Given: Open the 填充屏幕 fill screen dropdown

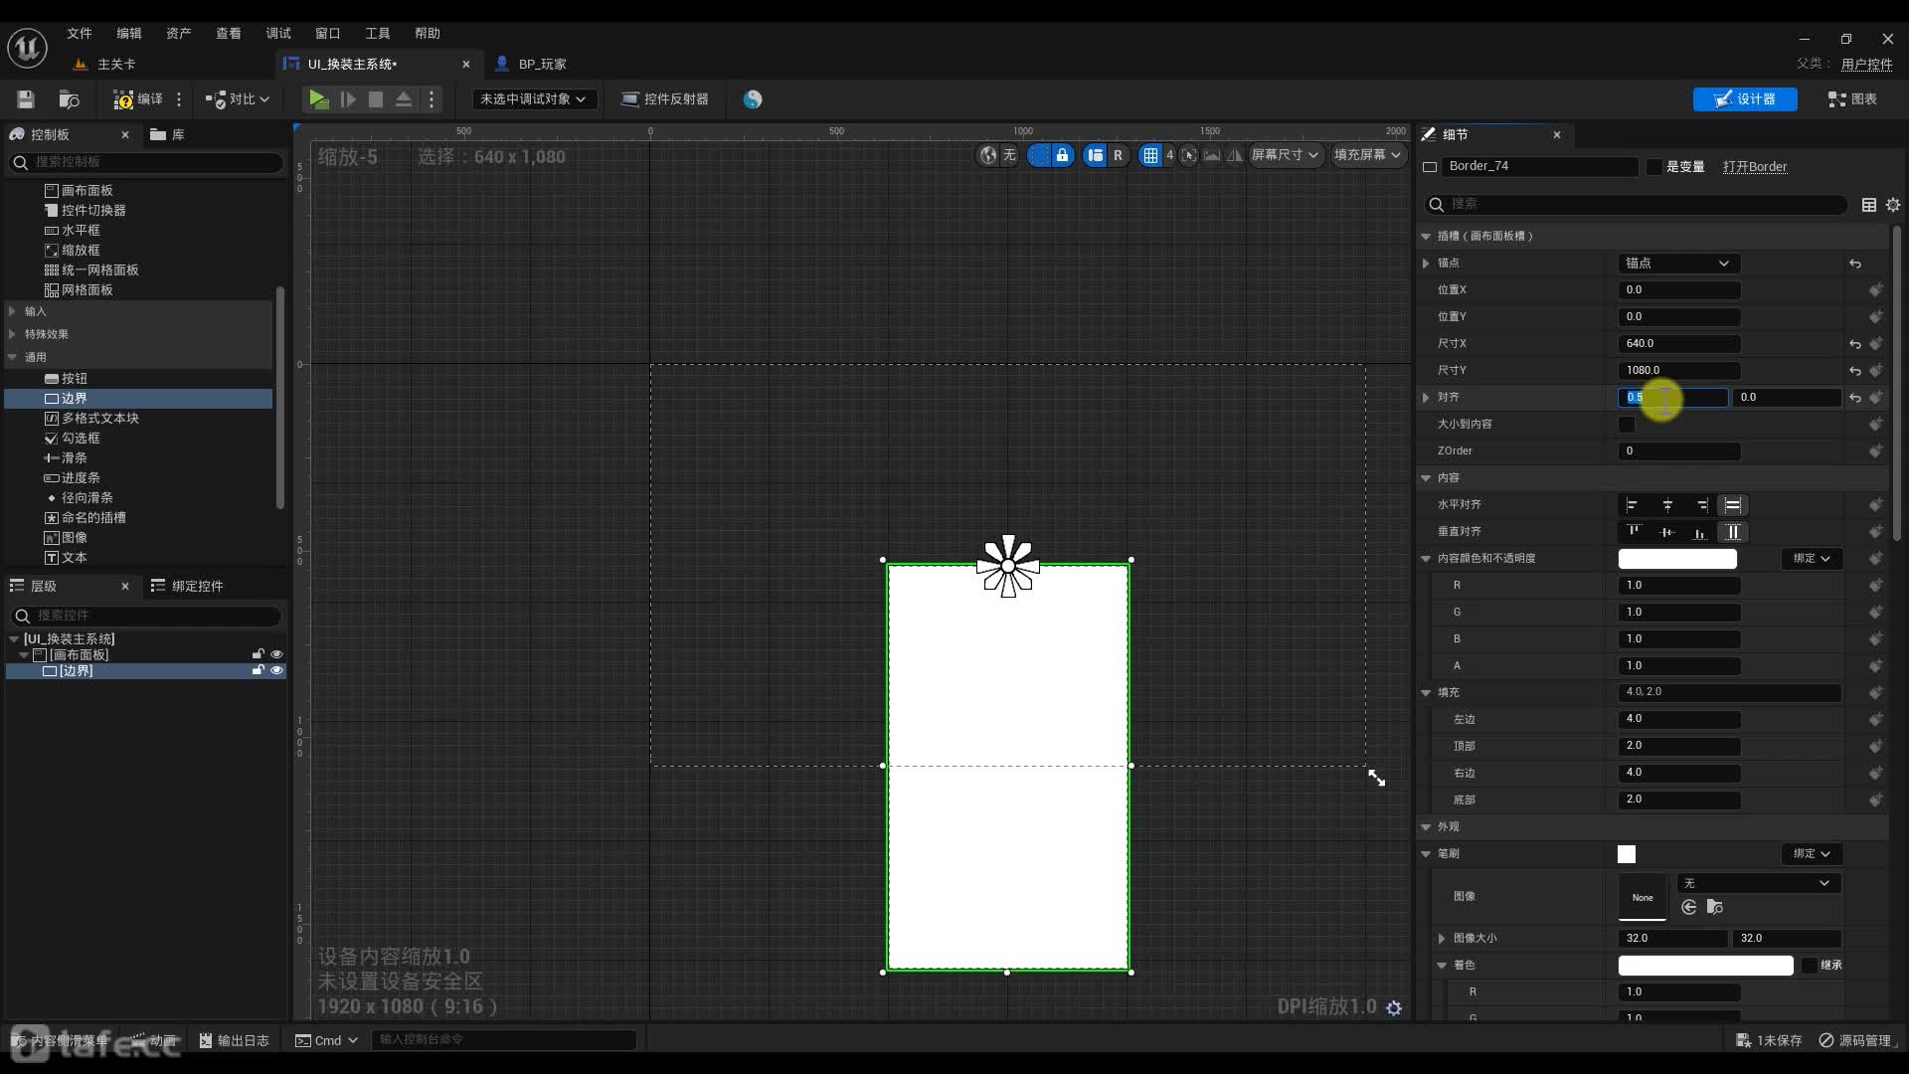Looking at the screenshot, I should click(1367, 155).
